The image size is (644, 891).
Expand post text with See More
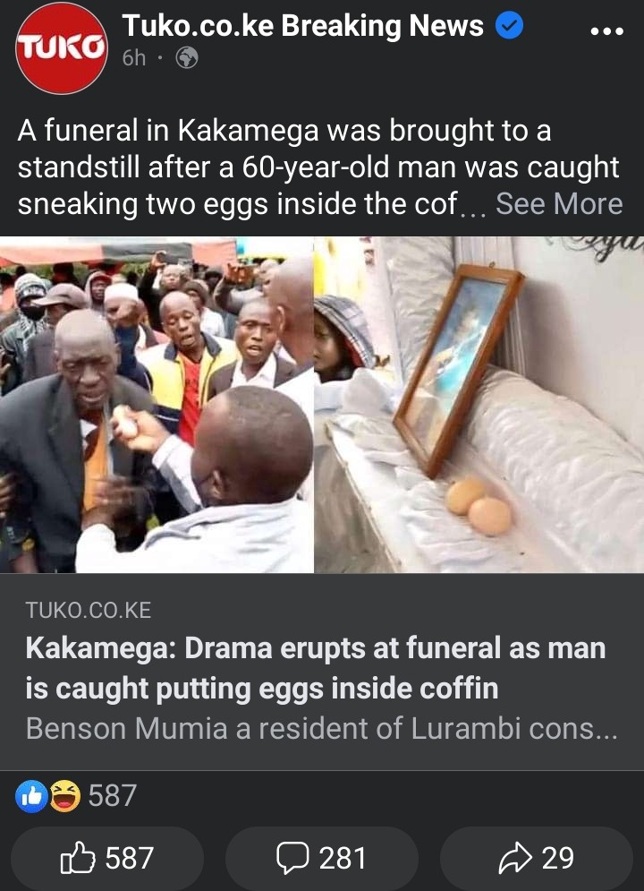click(559, 203)
